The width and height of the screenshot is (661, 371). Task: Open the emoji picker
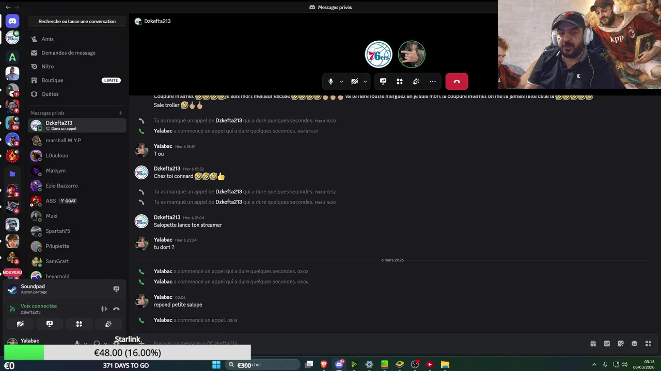[634, 344]
